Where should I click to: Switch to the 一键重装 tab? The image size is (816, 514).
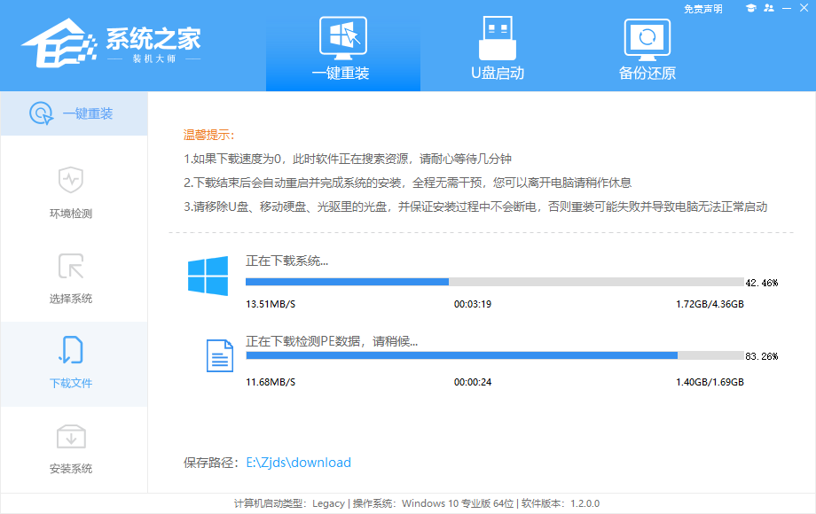(x=343, y=49)
